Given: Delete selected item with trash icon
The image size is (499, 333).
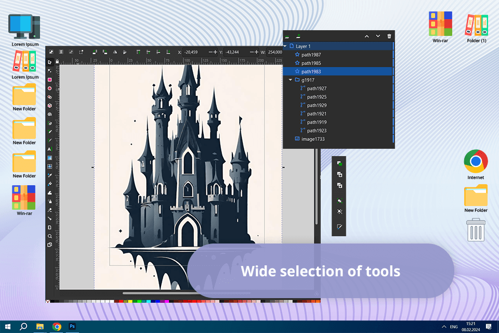Looking at the screenshot, I should (x=389, y=36).
